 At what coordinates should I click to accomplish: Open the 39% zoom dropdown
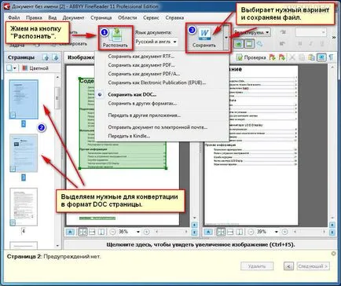[x=276, y=232]
